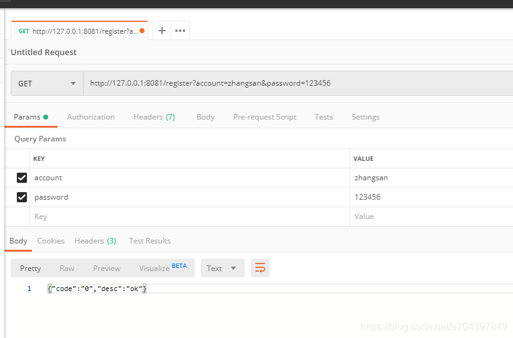Open a new request tab with plus icon

pos(161,31)
